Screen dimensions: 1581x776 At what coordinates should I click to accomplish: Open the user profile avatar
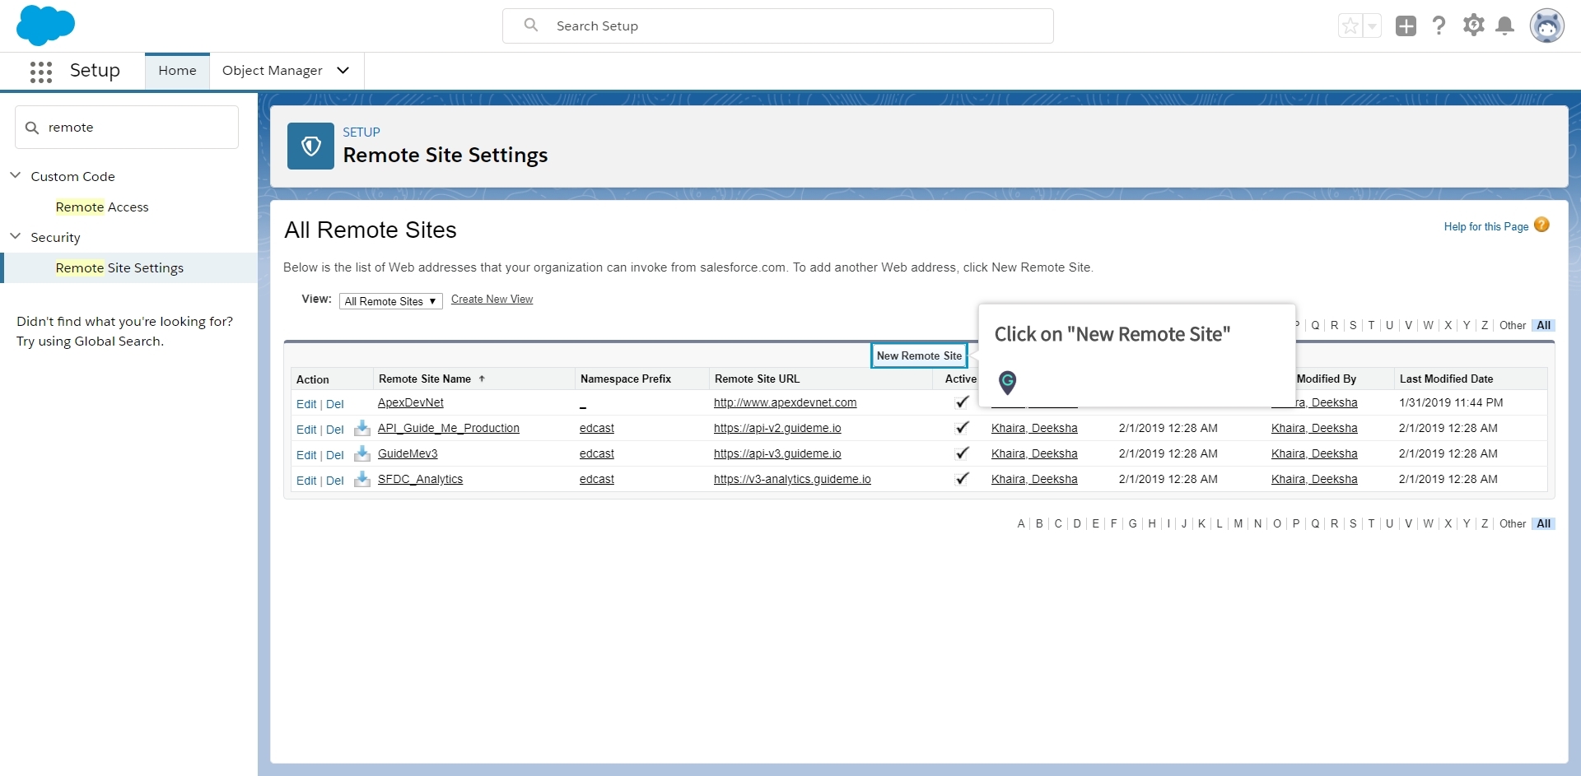(1546, 26)
